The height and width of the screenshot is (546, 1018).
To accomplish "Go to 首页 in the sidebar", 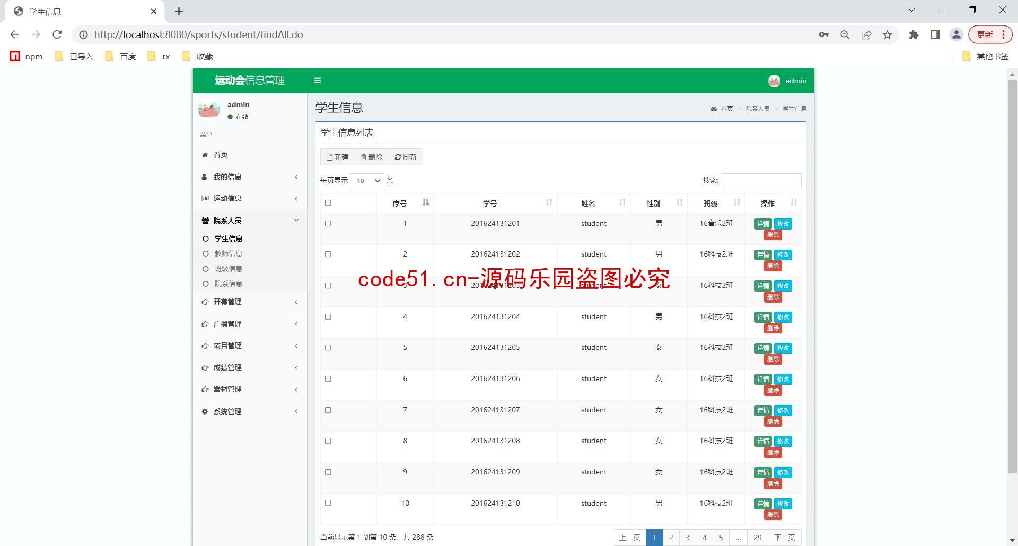I will pyautogui.click(x=250, y=155).
